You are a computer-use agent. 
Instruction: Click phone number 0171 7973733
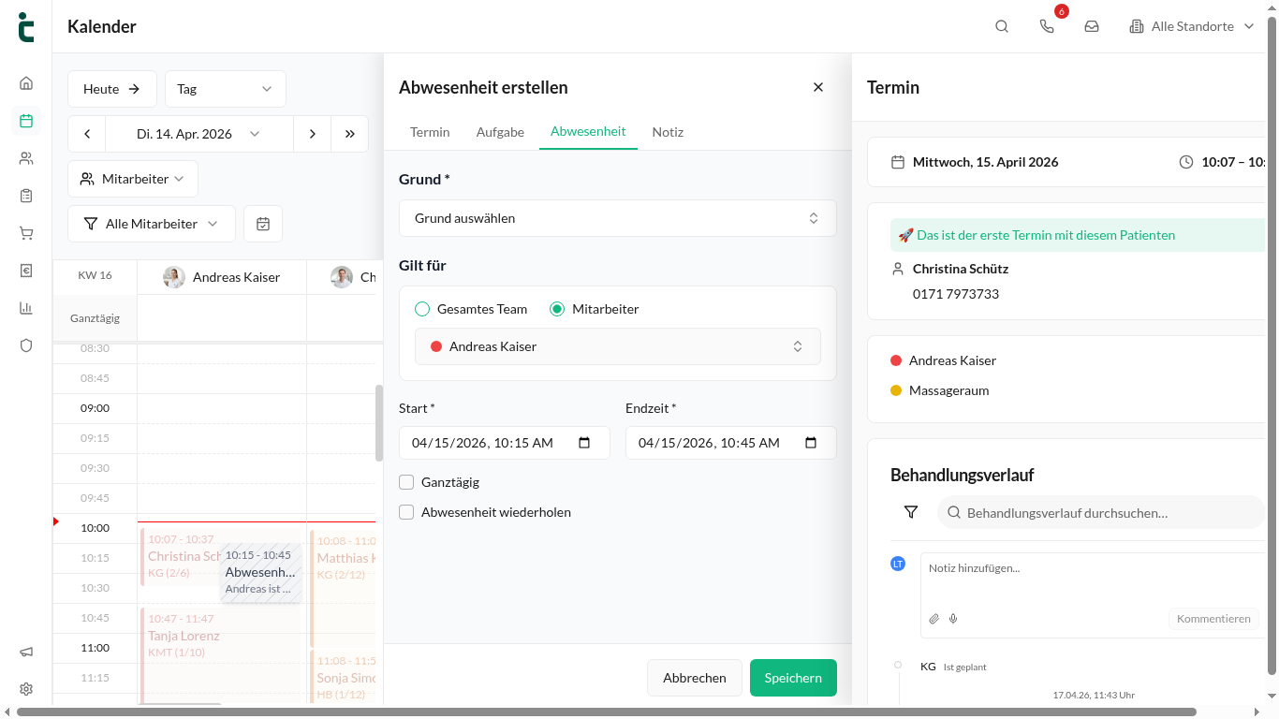(x=956, y=294)
